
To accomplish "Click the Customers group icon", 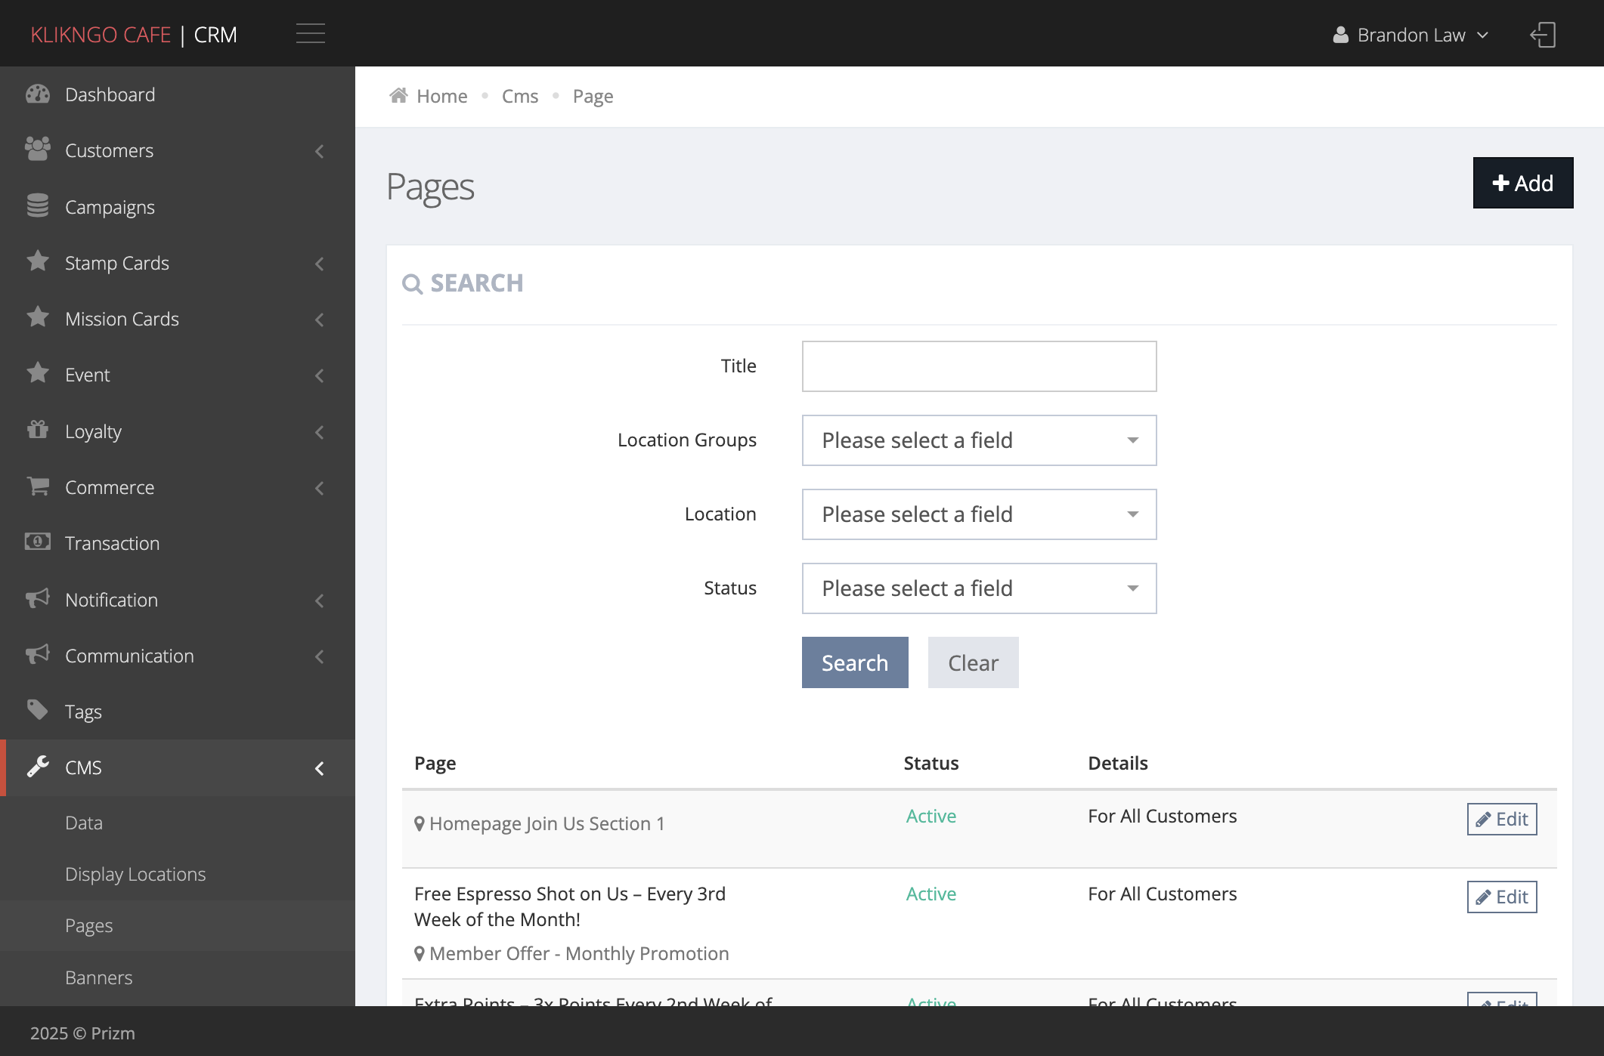I will (x=38, y=150).
